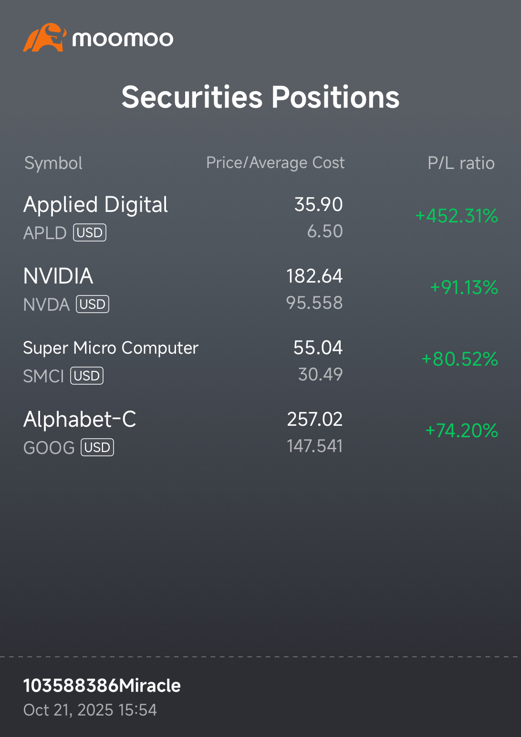
Task: Open the Alphabet-C position
Action: [80, 420]
